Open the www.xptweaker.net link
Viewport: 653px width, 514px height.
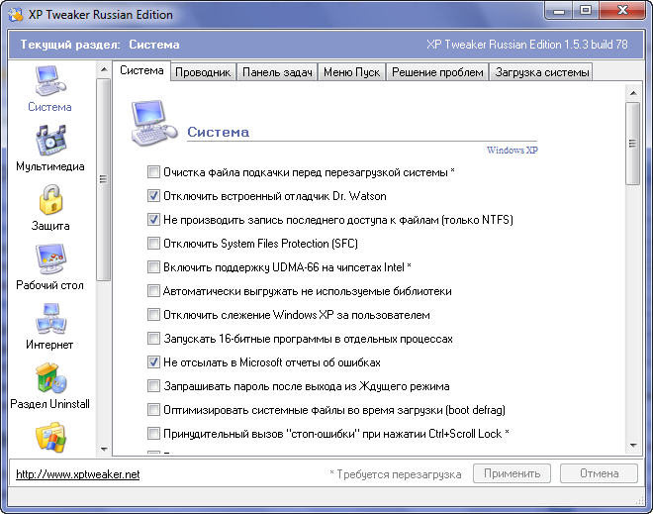[77, 474]
